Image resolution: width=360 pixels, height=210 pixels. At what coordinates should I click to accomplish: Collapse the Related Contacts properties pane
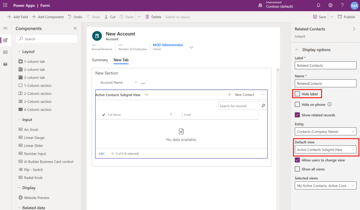[x=354, y=29]
